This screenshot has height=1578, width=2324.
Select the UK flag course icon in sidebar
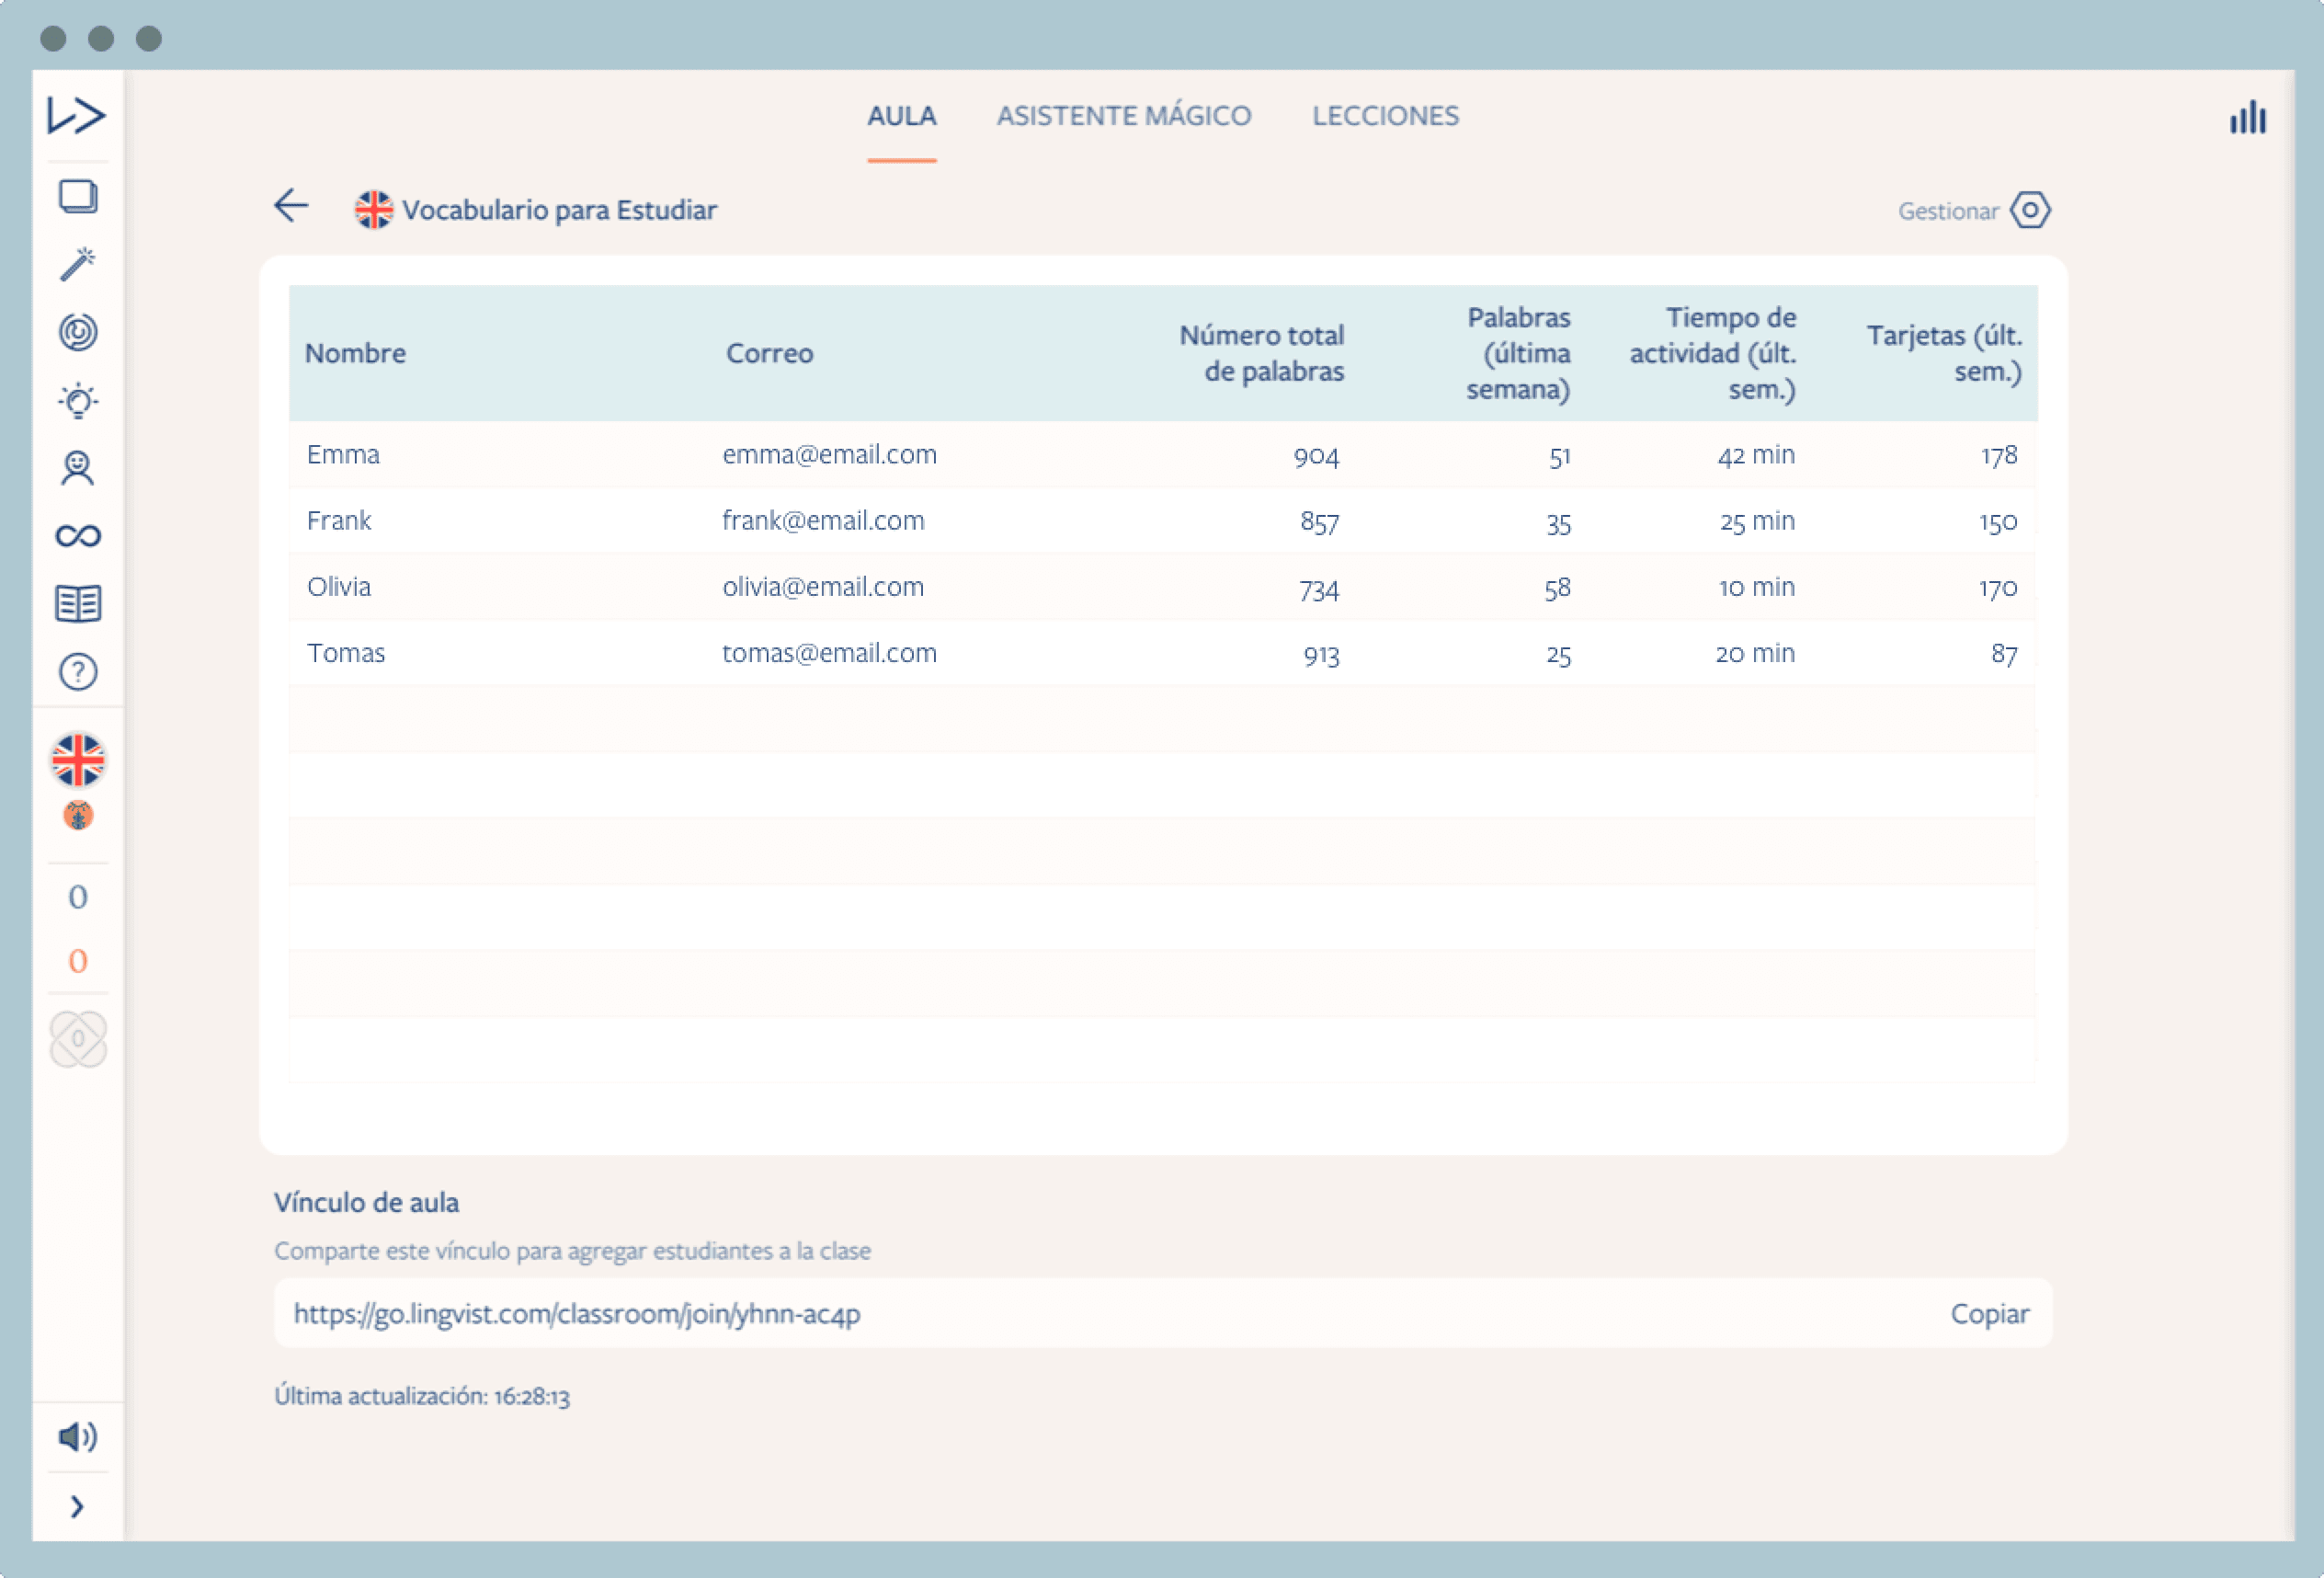78,761
